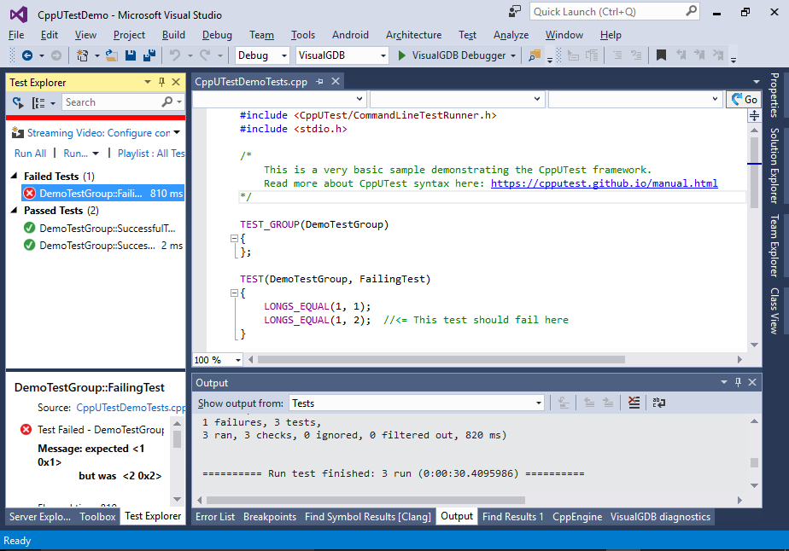Viewport: 789px width, 551px height.
Task: Switch to the Toolbox tab
Action: coord(97,517)
